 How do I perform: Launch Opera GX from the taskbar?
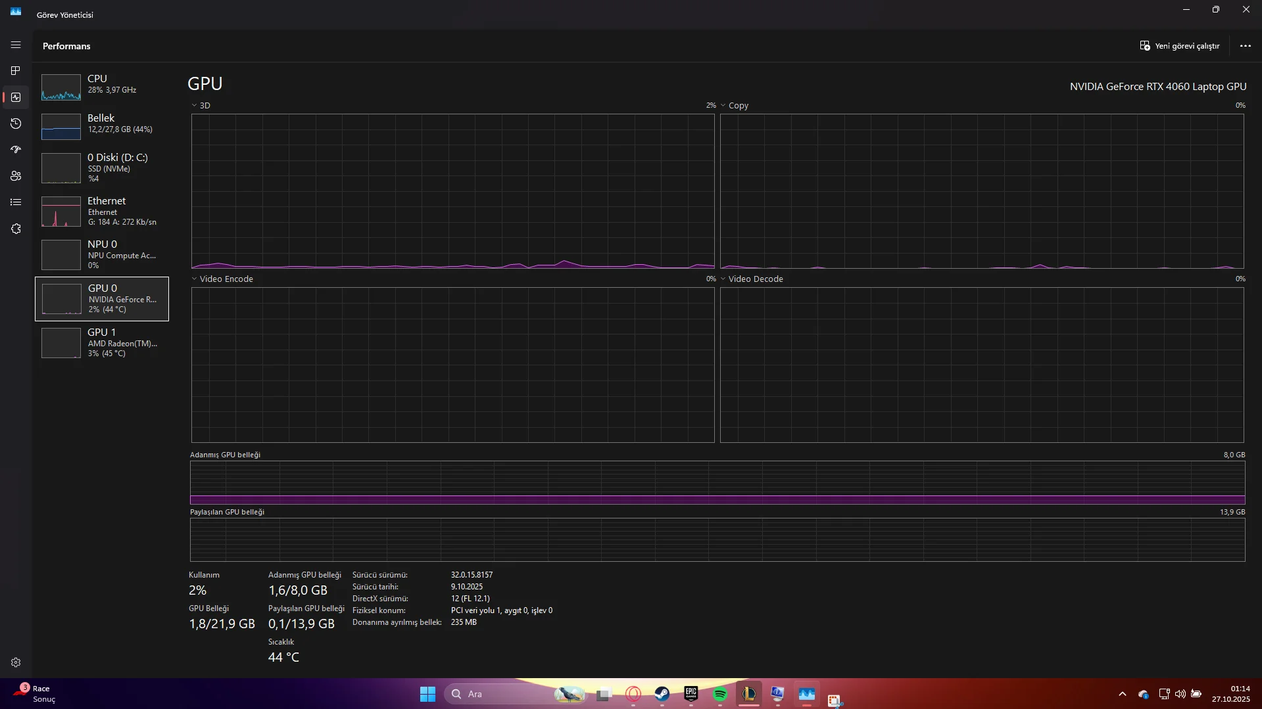click(x=633, y=694)
